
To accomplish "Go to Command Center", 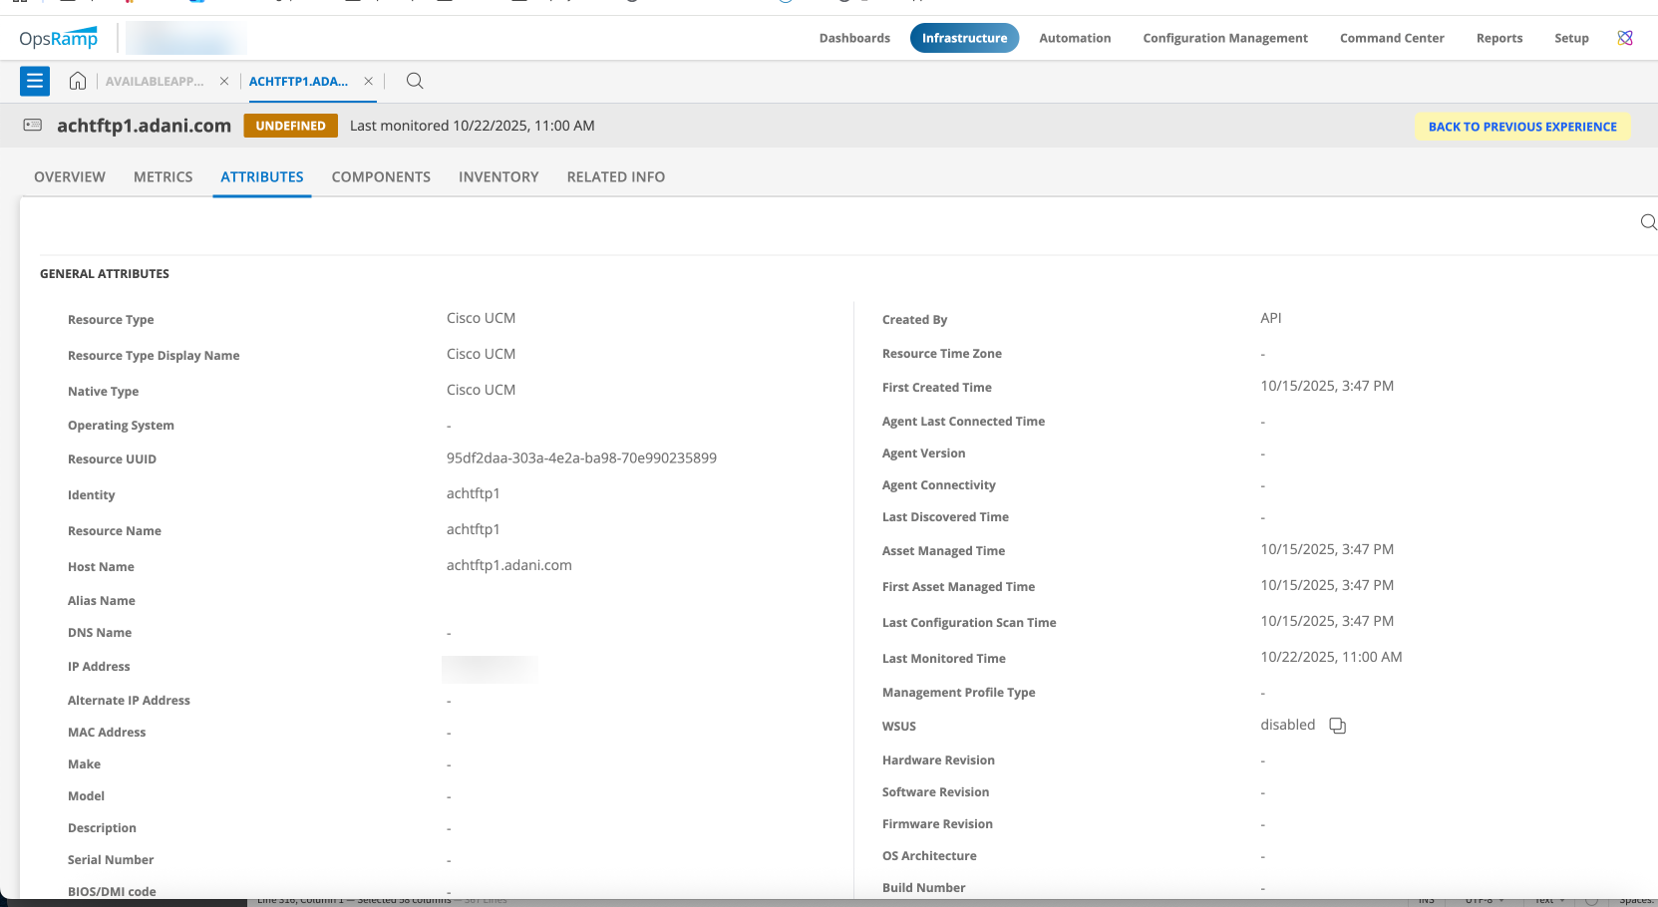I will point(1391,39).
